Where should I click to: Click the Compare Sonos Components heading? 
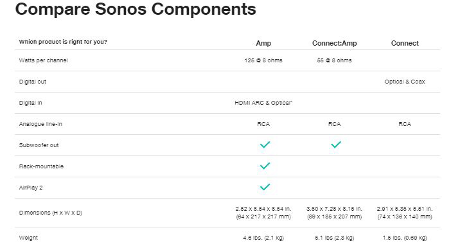click(136, 9)
